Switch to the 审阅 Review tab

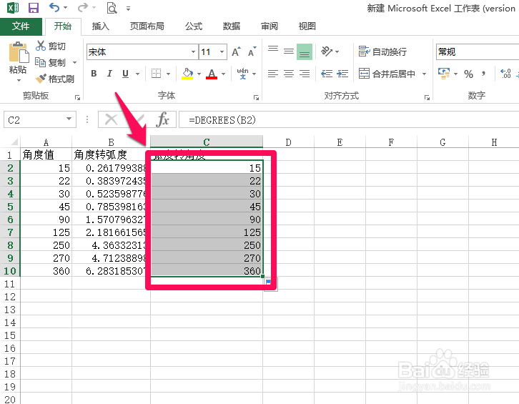[x=270, y=26]
